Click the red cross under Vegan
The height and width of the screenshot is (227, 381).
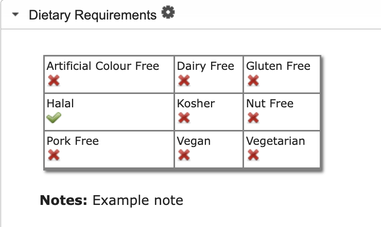184,155
